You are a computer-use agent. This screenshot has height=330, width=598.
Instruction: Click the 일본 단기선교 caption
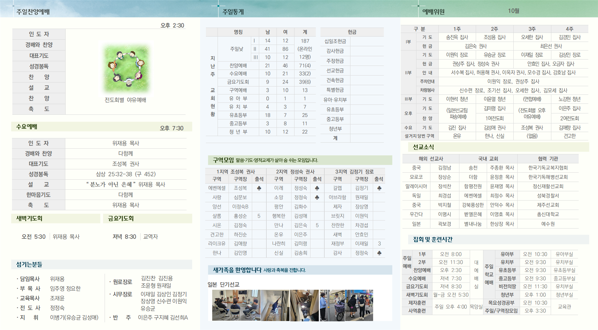[x=224, y=284]
